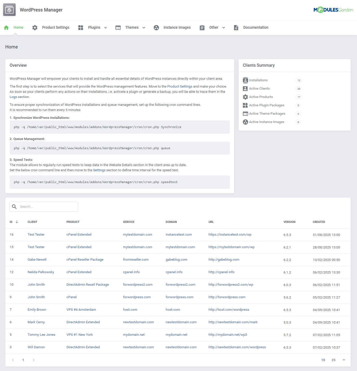Expand the Themes dropdown chevron
The width and height of the screenshot is (357, 371).
pos(144,27)
